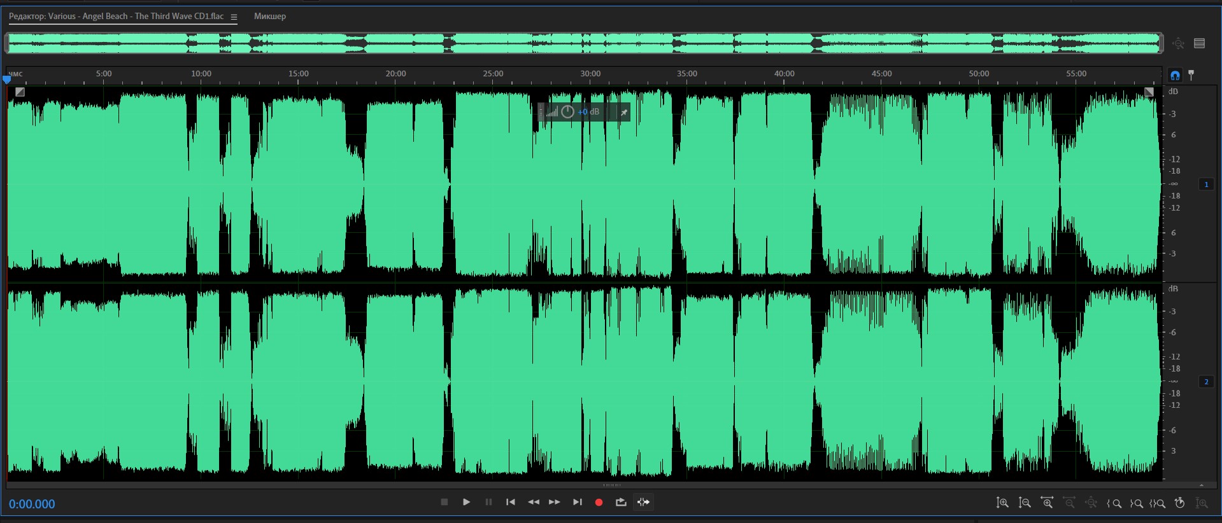Toggle snapping magnet icon

tap(1175, 75)
